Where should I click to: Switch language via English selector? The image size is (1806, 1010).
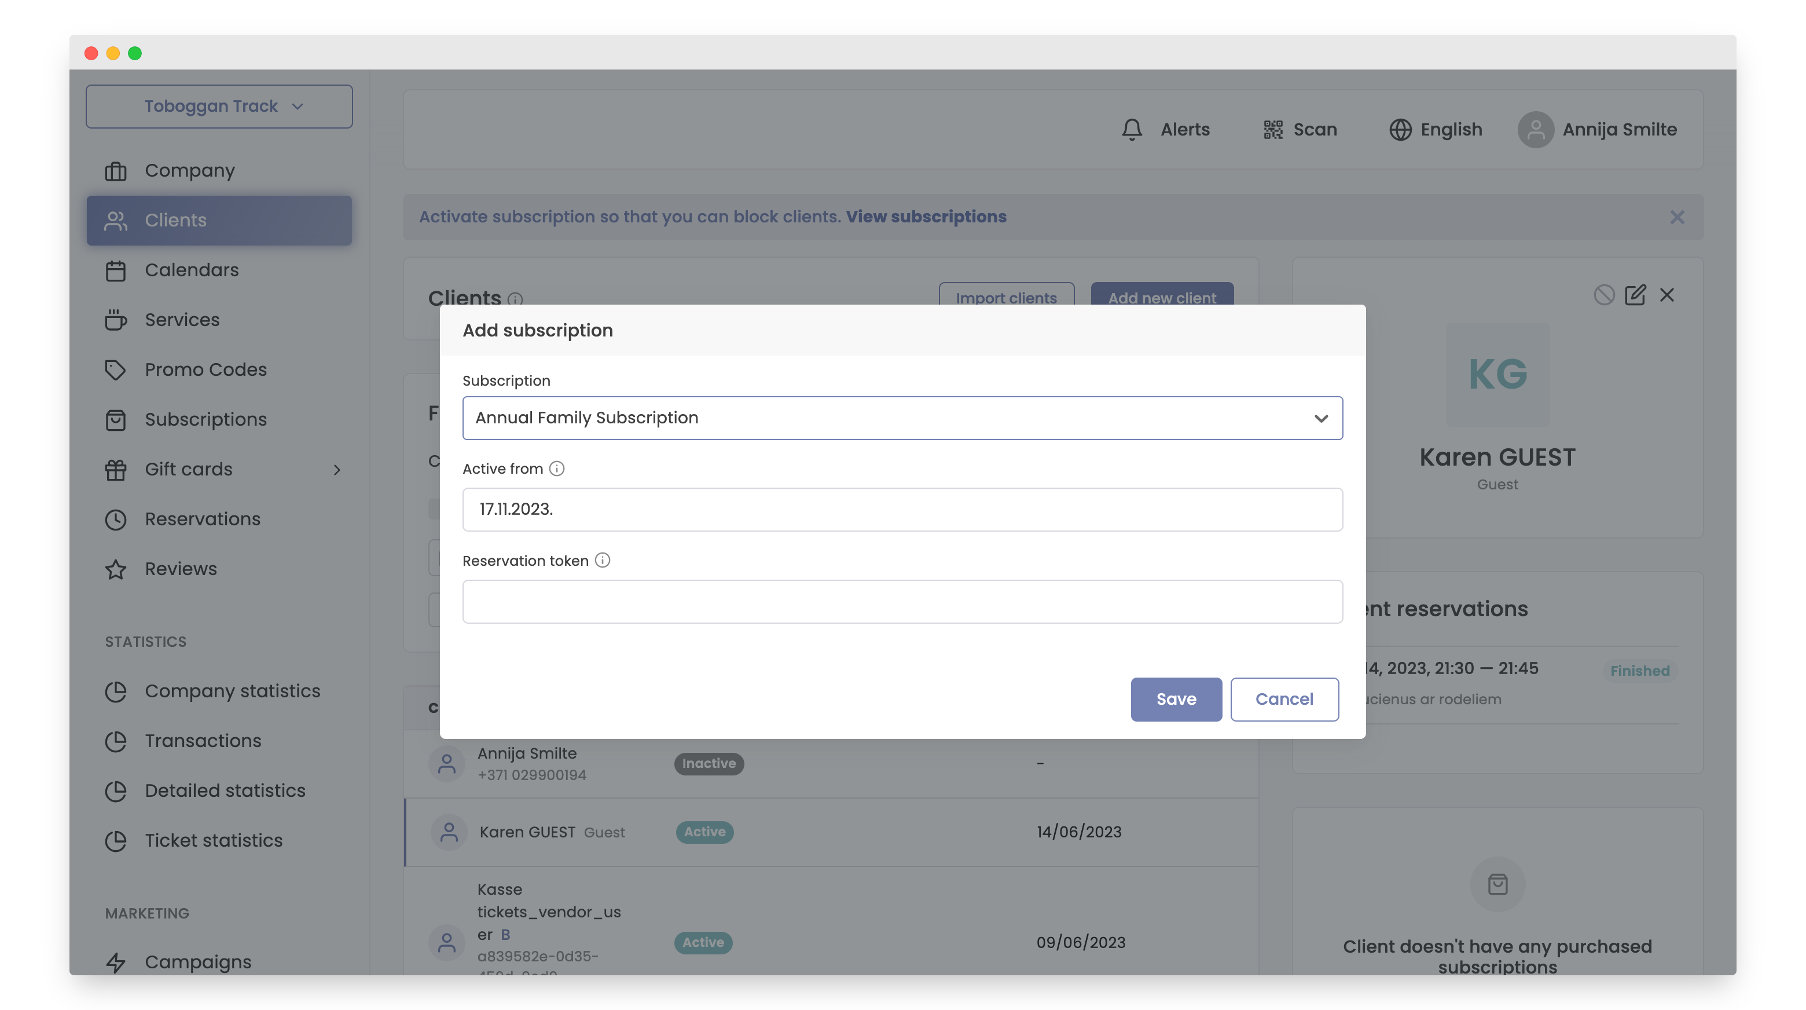[1436, 130]
